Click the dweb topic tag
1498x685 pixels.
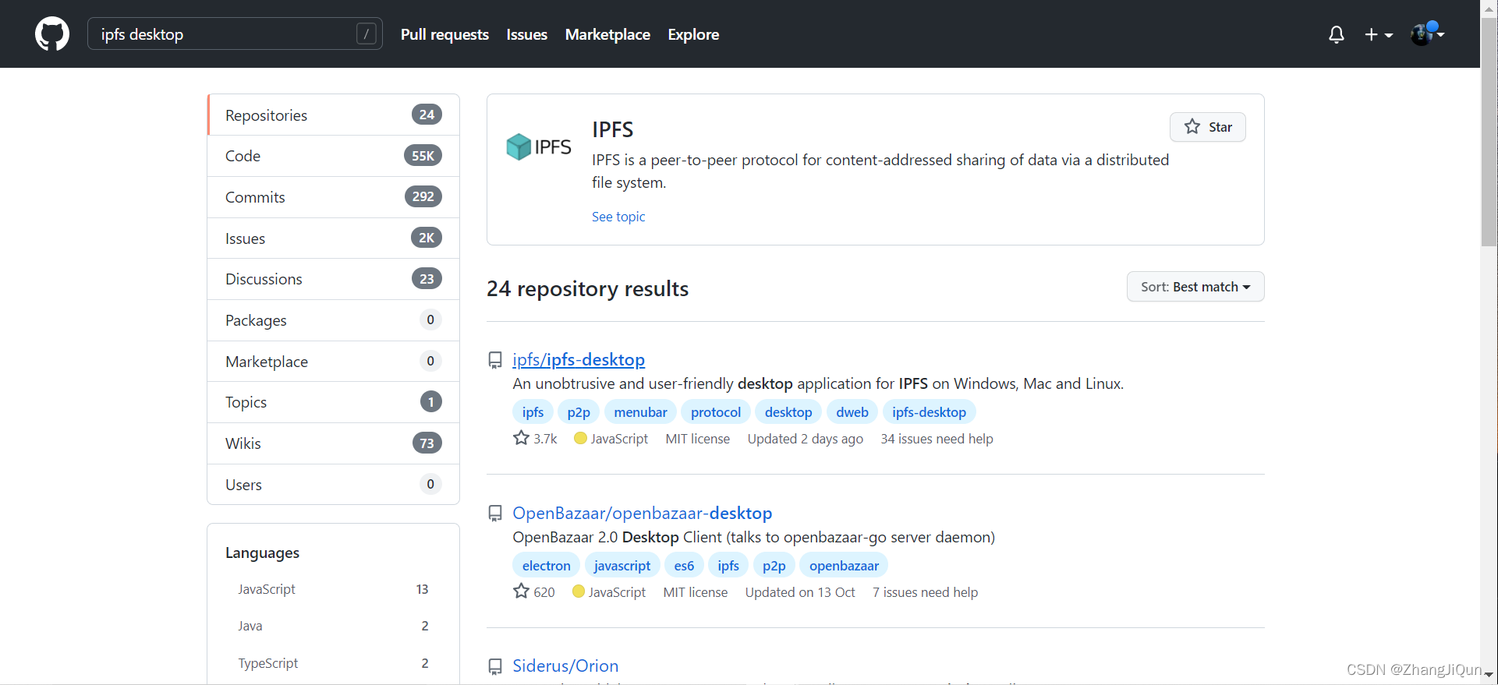pyautogui.click(x=852, y=412)
